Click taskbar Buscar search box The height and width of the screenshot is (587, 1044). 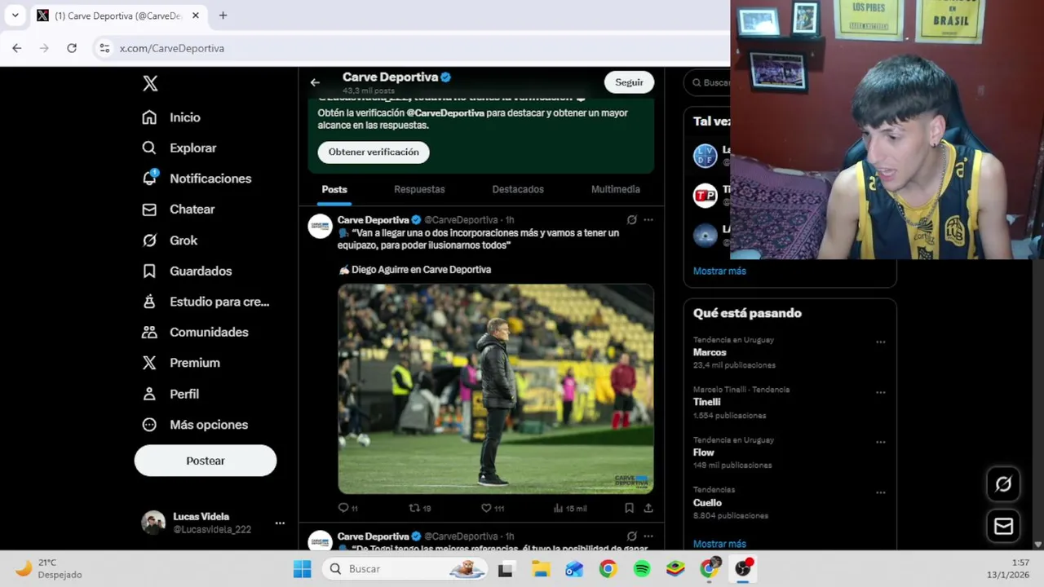point(406,569)
